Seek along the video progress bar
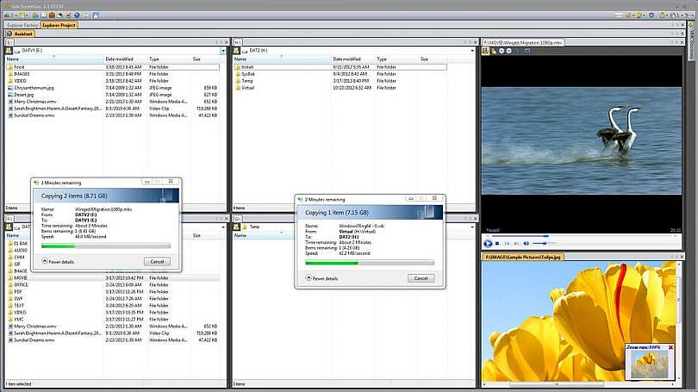698x392 pixels. point(581,236)
